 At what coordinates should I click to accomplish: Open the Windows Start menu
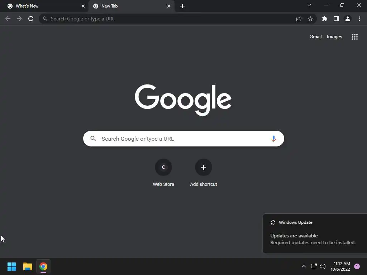11,266
